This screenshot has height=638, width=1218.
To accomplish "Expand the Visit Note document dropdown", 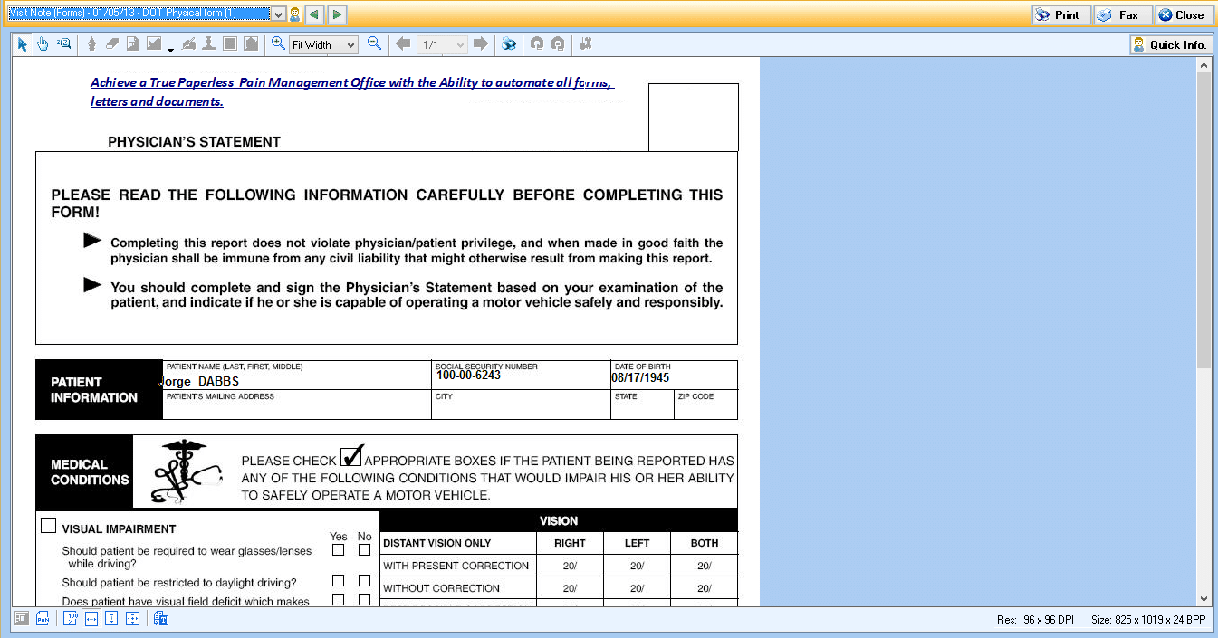I will tap(279, 14).
